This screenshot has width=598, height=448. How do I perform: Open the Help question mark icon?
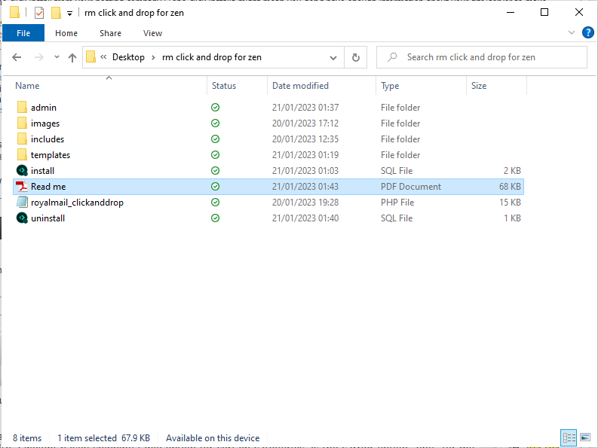pyautogui.click(x=587, y=32)
